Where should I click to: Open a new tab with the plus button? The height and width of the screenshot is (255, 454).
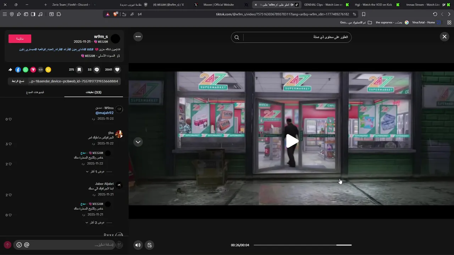coord(45,5)
